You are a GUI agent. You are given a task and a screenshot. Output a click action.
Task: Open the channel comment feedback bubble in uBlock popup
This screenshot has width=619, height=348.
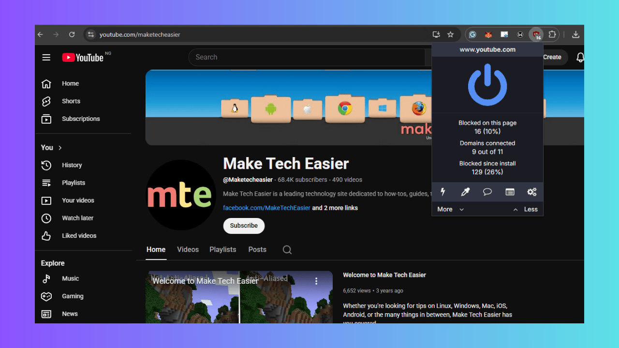(487, 192)
